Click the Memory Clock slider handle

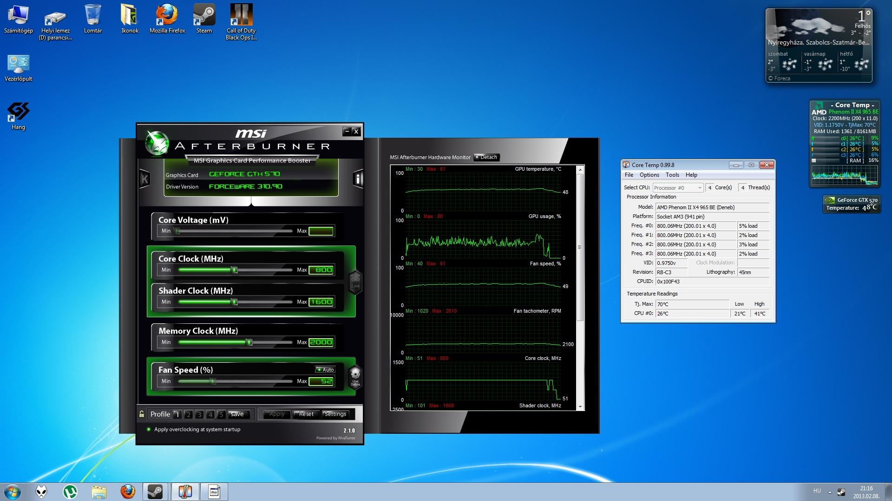tap(249, 342)
